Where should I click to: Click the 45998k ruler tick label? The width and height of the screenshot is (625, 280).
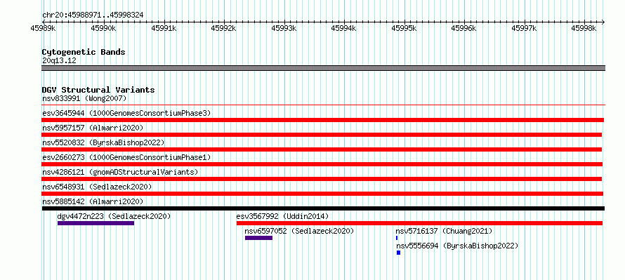click(584, 28)
